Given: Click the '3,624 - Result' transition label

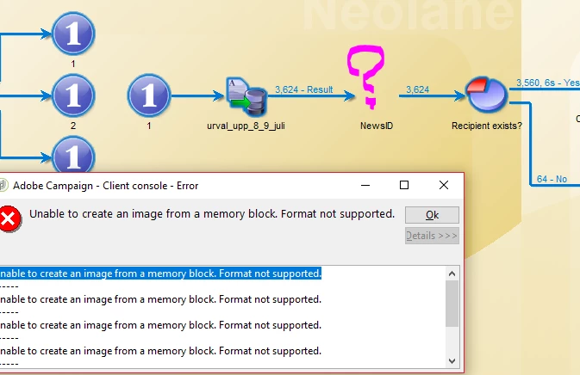Looking at the screenshot, I should (303, 89).
